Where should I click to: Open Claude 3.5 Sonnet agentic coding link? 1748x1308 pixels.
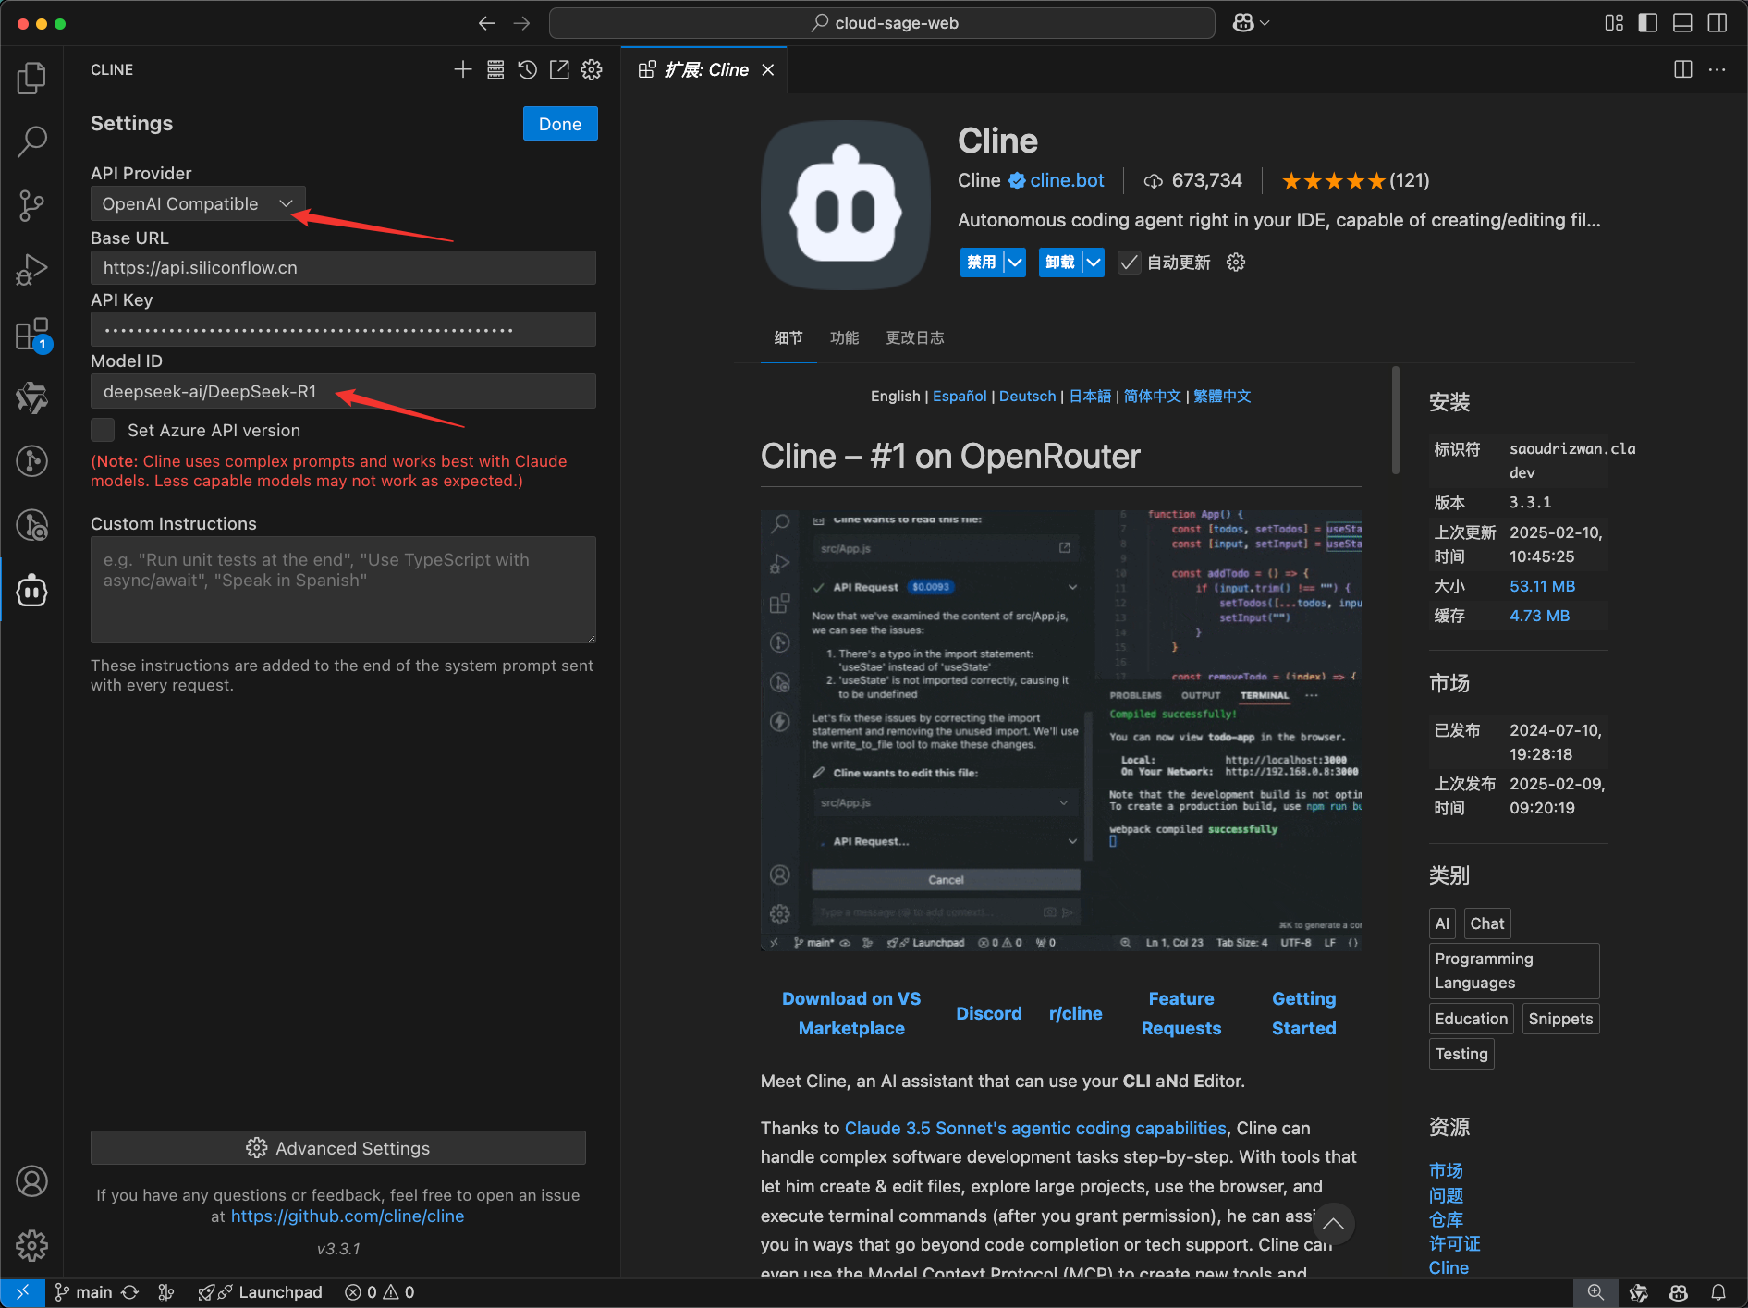click(x=1035, y=1128)
